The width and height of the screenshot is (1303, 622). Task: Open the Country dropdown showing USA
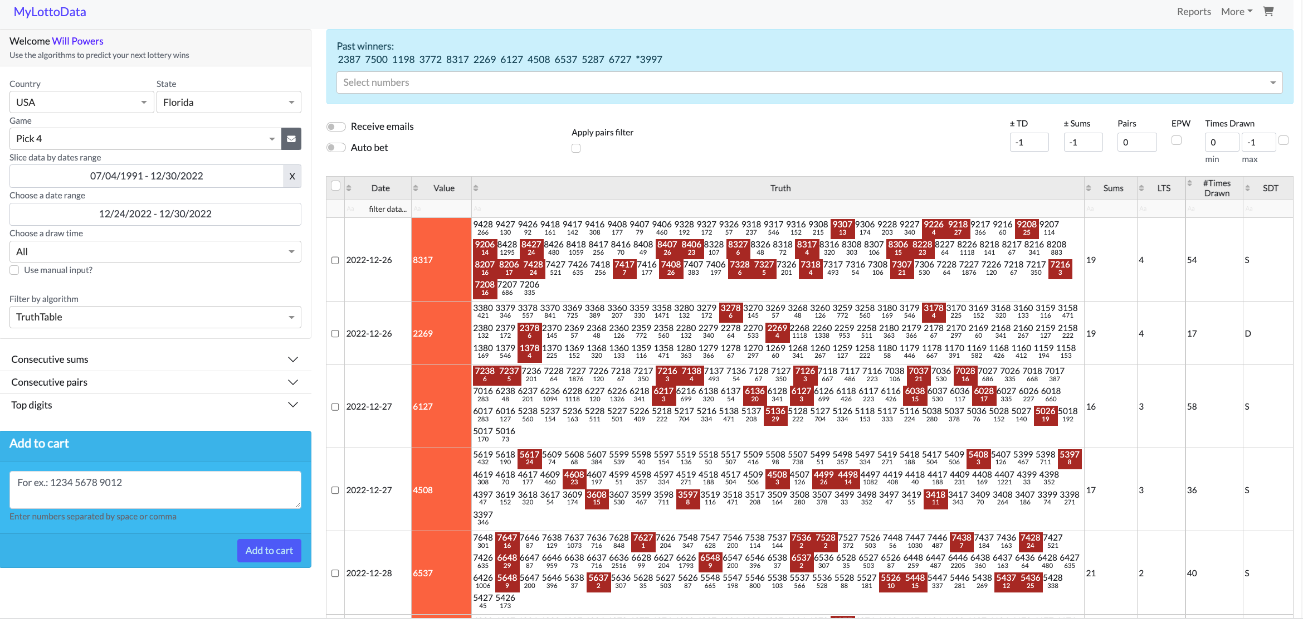click(x=81, y=103)
